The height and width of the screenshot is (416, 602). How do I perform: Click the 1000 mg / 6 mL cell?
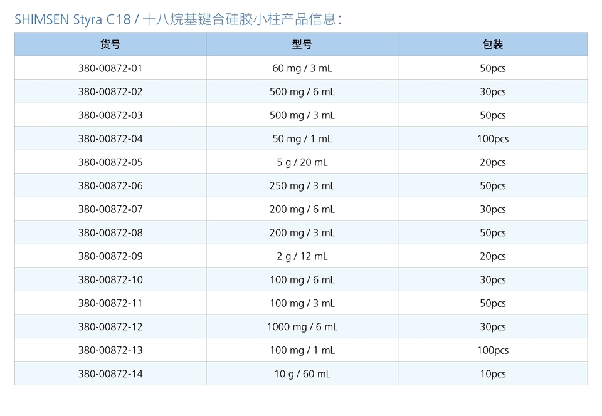pyautogui.click(x=302, y=326)
